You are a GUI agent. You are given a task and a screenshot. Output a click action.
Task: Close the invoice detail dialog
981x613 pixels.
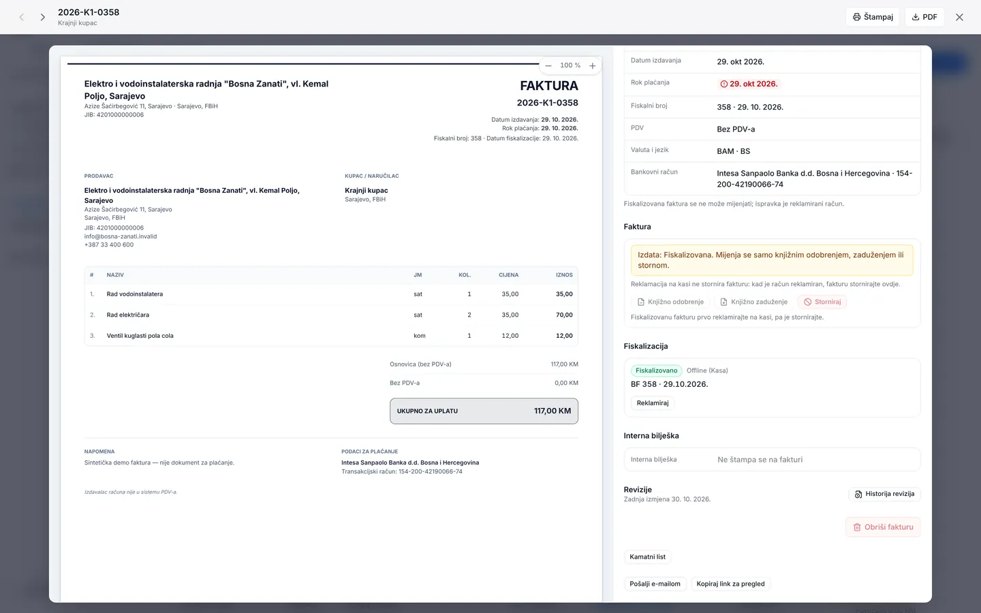(959, 17)
